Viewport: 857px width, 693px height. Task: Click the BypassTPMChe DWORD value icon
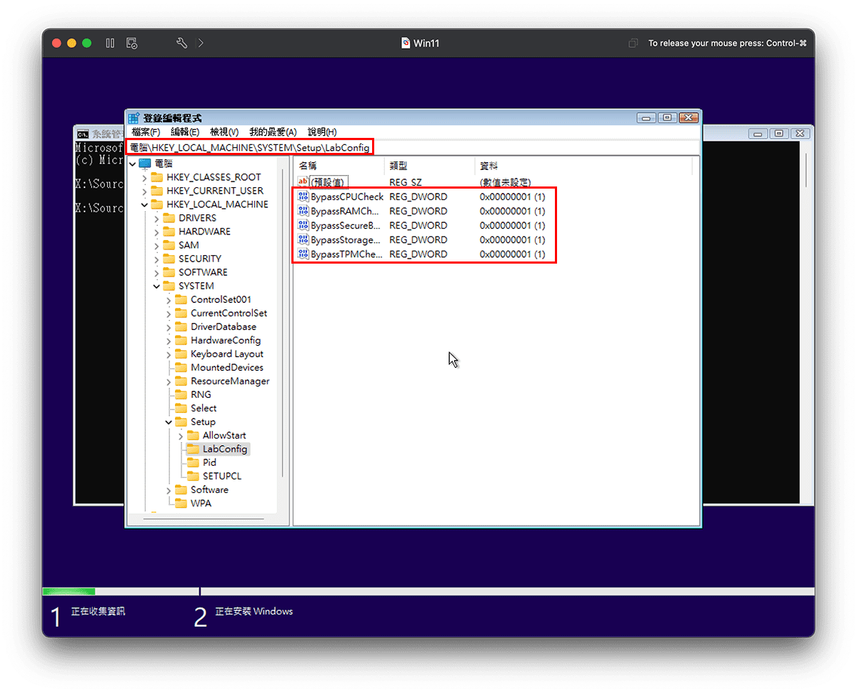304,254
